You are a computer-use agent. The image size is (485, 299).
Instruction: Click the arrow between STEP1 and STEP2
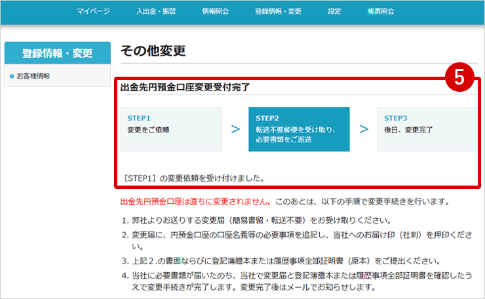(235, 129)
